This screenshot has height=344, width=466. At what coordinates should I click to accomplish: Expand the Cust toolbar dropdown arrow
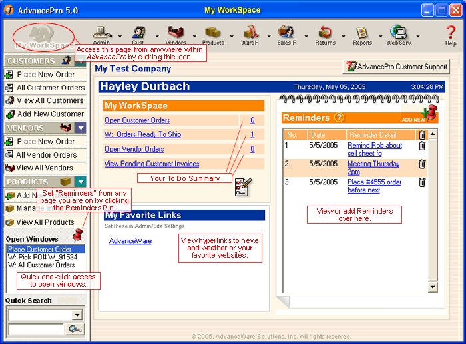click(x=157, y=36)
